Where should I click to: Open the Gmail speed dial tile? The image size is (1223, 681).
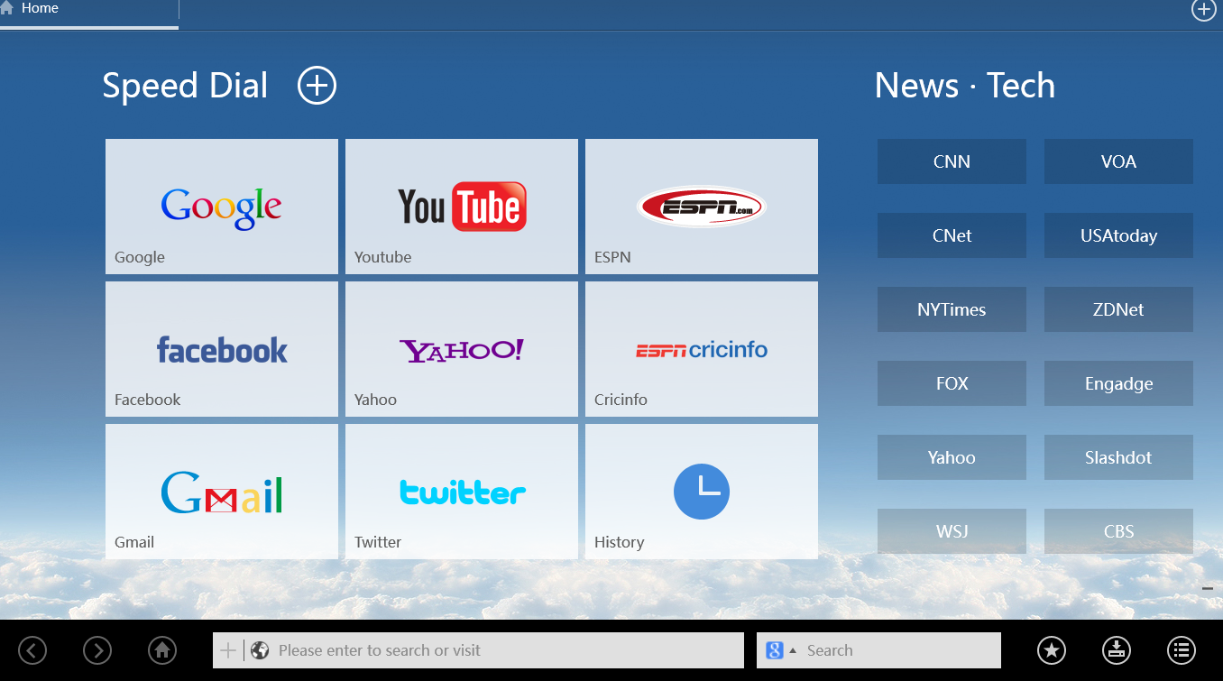tap(222, 492)
